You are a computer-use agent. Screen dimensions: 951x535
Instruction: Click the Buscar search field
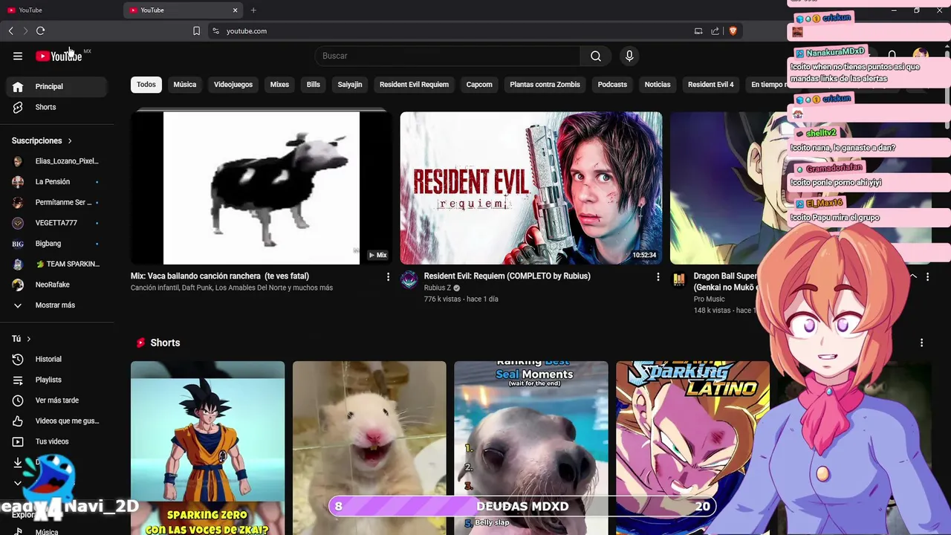pos(448,56)
